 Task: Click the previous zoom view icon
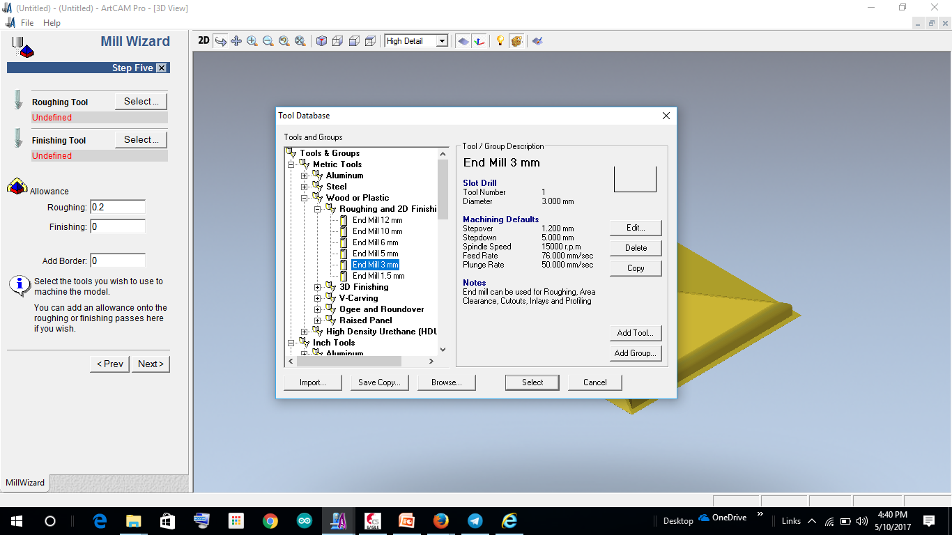284,41
